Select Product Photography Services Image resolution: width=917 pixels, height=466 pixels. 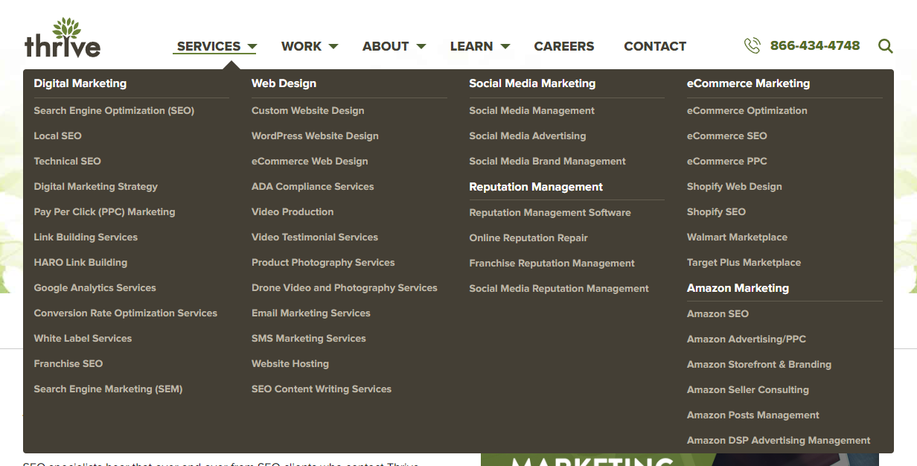[323, 263]
